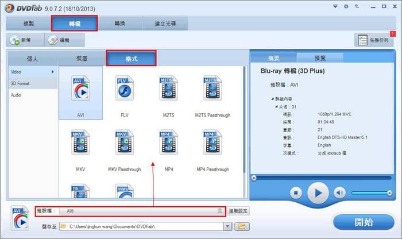Collapse the 片名 : 31 title node
Screen dimensions: 402x239
[x=276, y=106]
